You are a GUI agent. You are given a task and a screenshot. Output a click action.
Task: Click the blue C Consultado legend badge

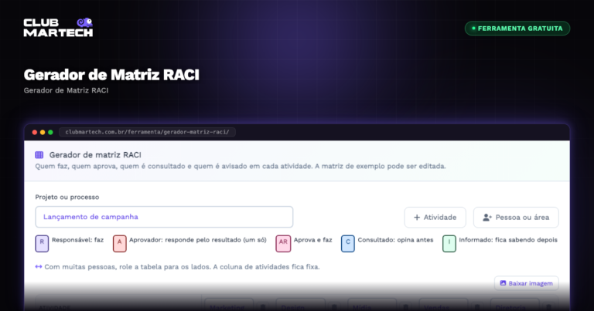pyautogui.click(x=348, y=243)
